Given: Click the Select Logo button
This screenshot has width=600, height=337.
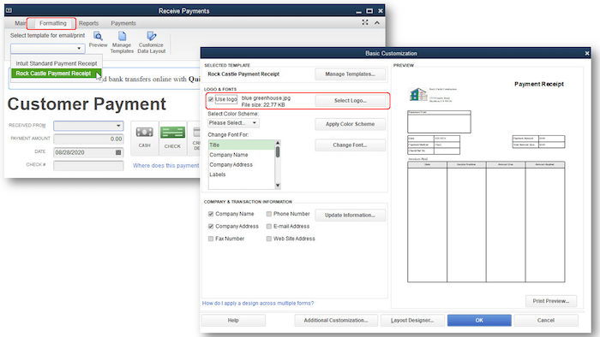Looking at the screenshot, I should coord(350,100).
